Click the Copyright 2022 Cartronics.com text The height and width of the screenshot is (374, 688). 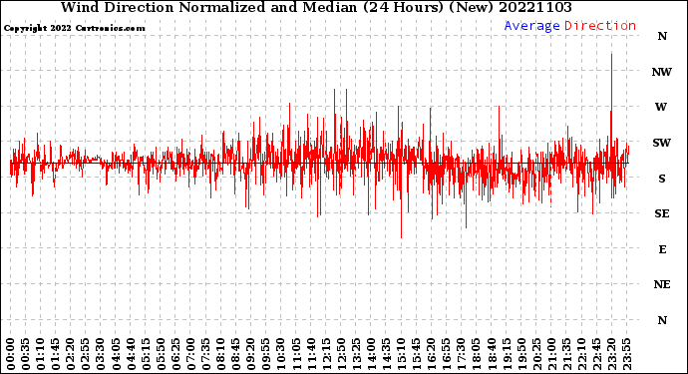[74, 28]
